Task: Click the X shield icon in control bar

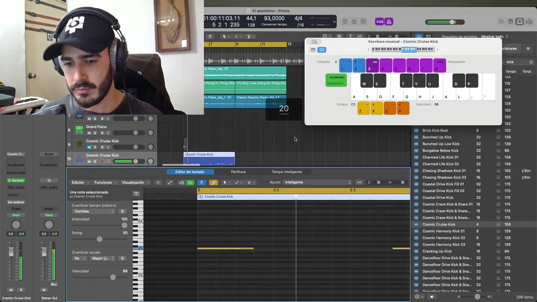Action: [x=345, y=22]
